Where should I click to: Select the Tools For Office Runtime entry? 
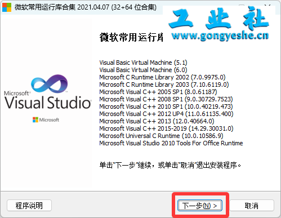point(171,143)
